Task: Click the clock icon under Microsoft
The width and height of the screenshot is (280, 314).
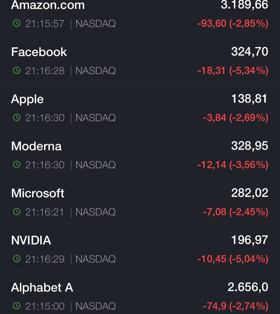Action: [x=17, y=212]
